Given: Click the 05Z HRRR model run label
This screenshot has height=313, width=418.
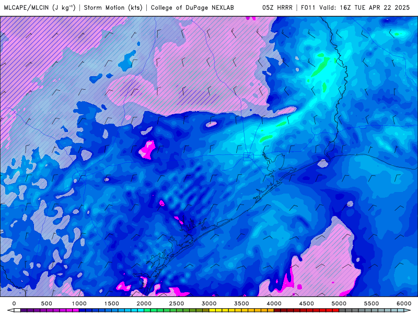Looking at the screenshot, I should pos(277,7).
